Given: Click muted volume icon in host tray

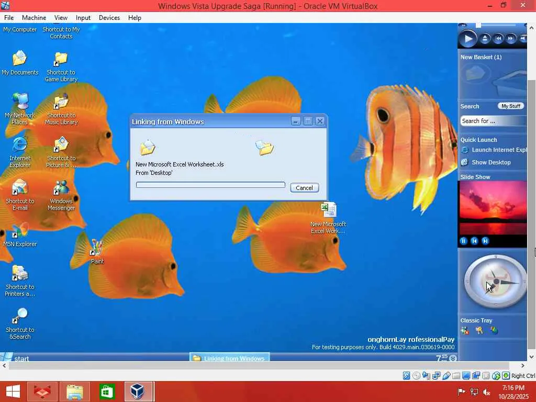Looking at the screenshot, I should coord(486,392).
